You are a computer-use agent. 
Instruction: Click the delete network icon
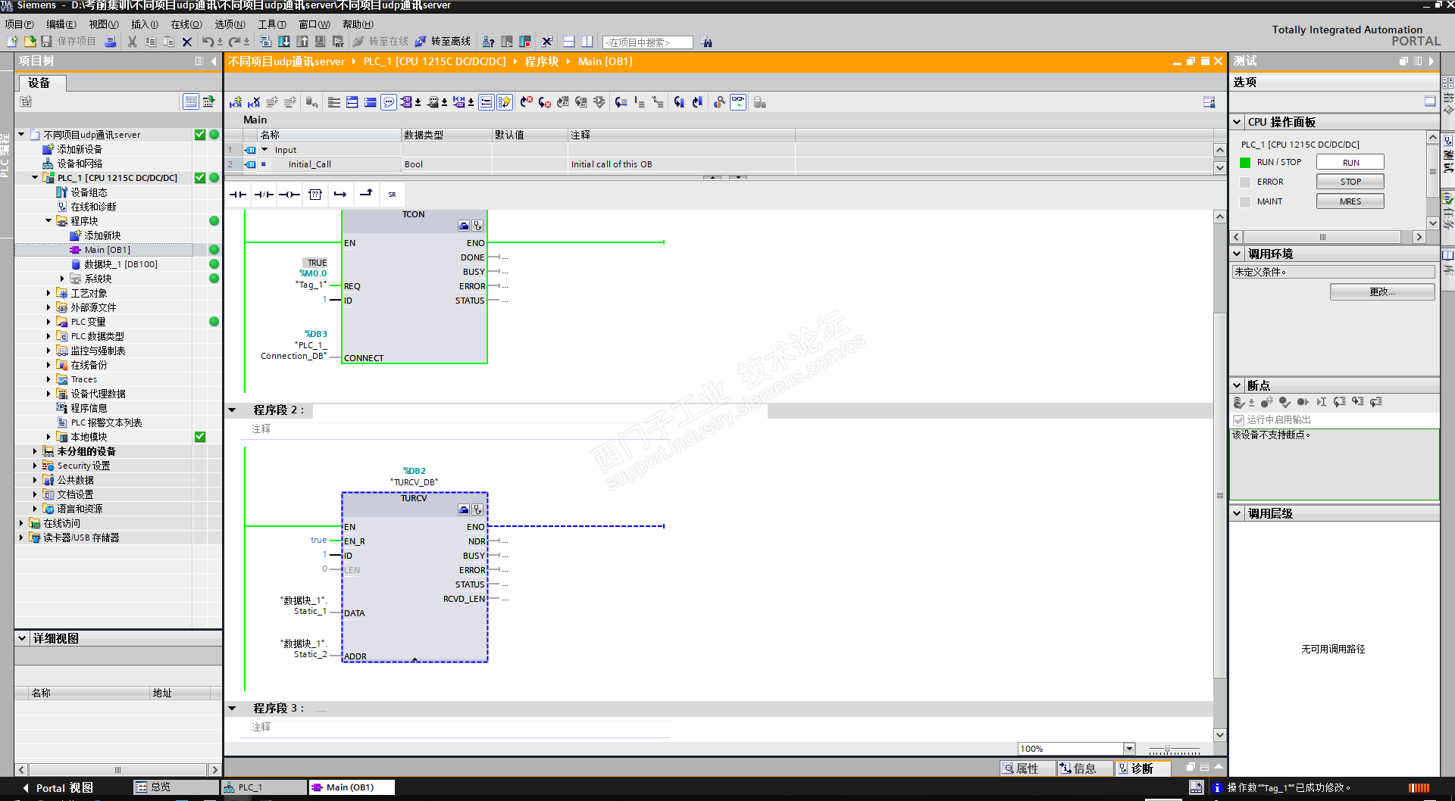(254, 102)
